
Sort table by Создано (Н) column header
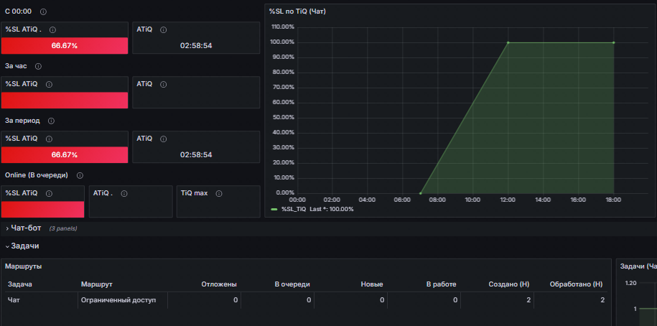coord(508,284)
